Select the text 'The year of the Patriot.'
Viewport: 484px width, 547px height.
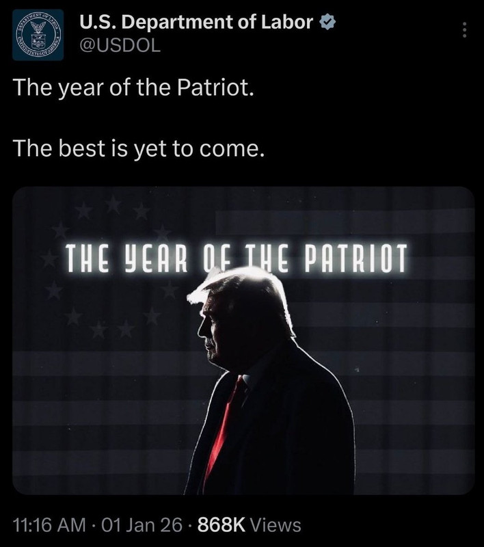(133, 88)
